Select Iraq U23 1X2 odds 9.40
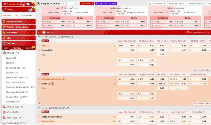 [x=162, y=46]
